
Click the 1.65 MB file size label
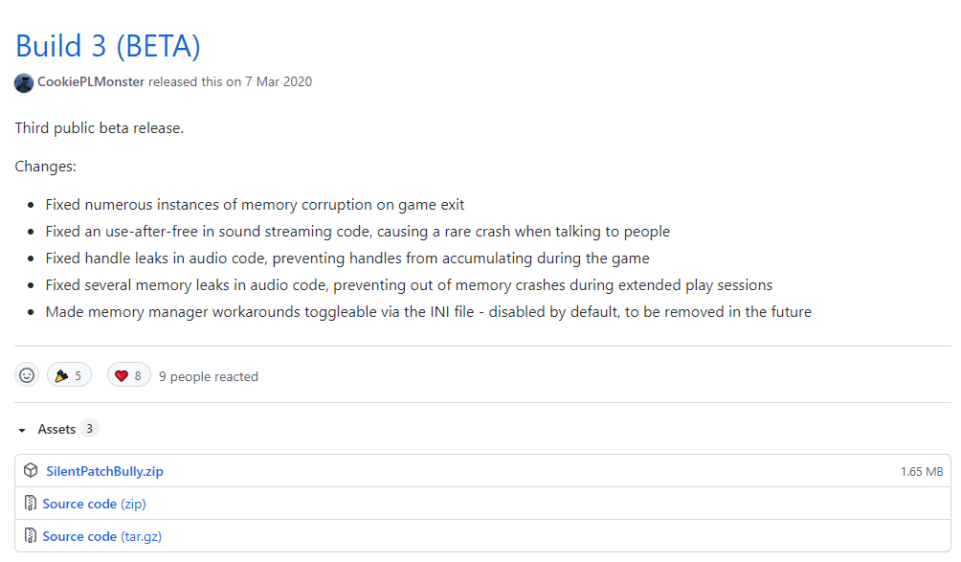(921, 472)
